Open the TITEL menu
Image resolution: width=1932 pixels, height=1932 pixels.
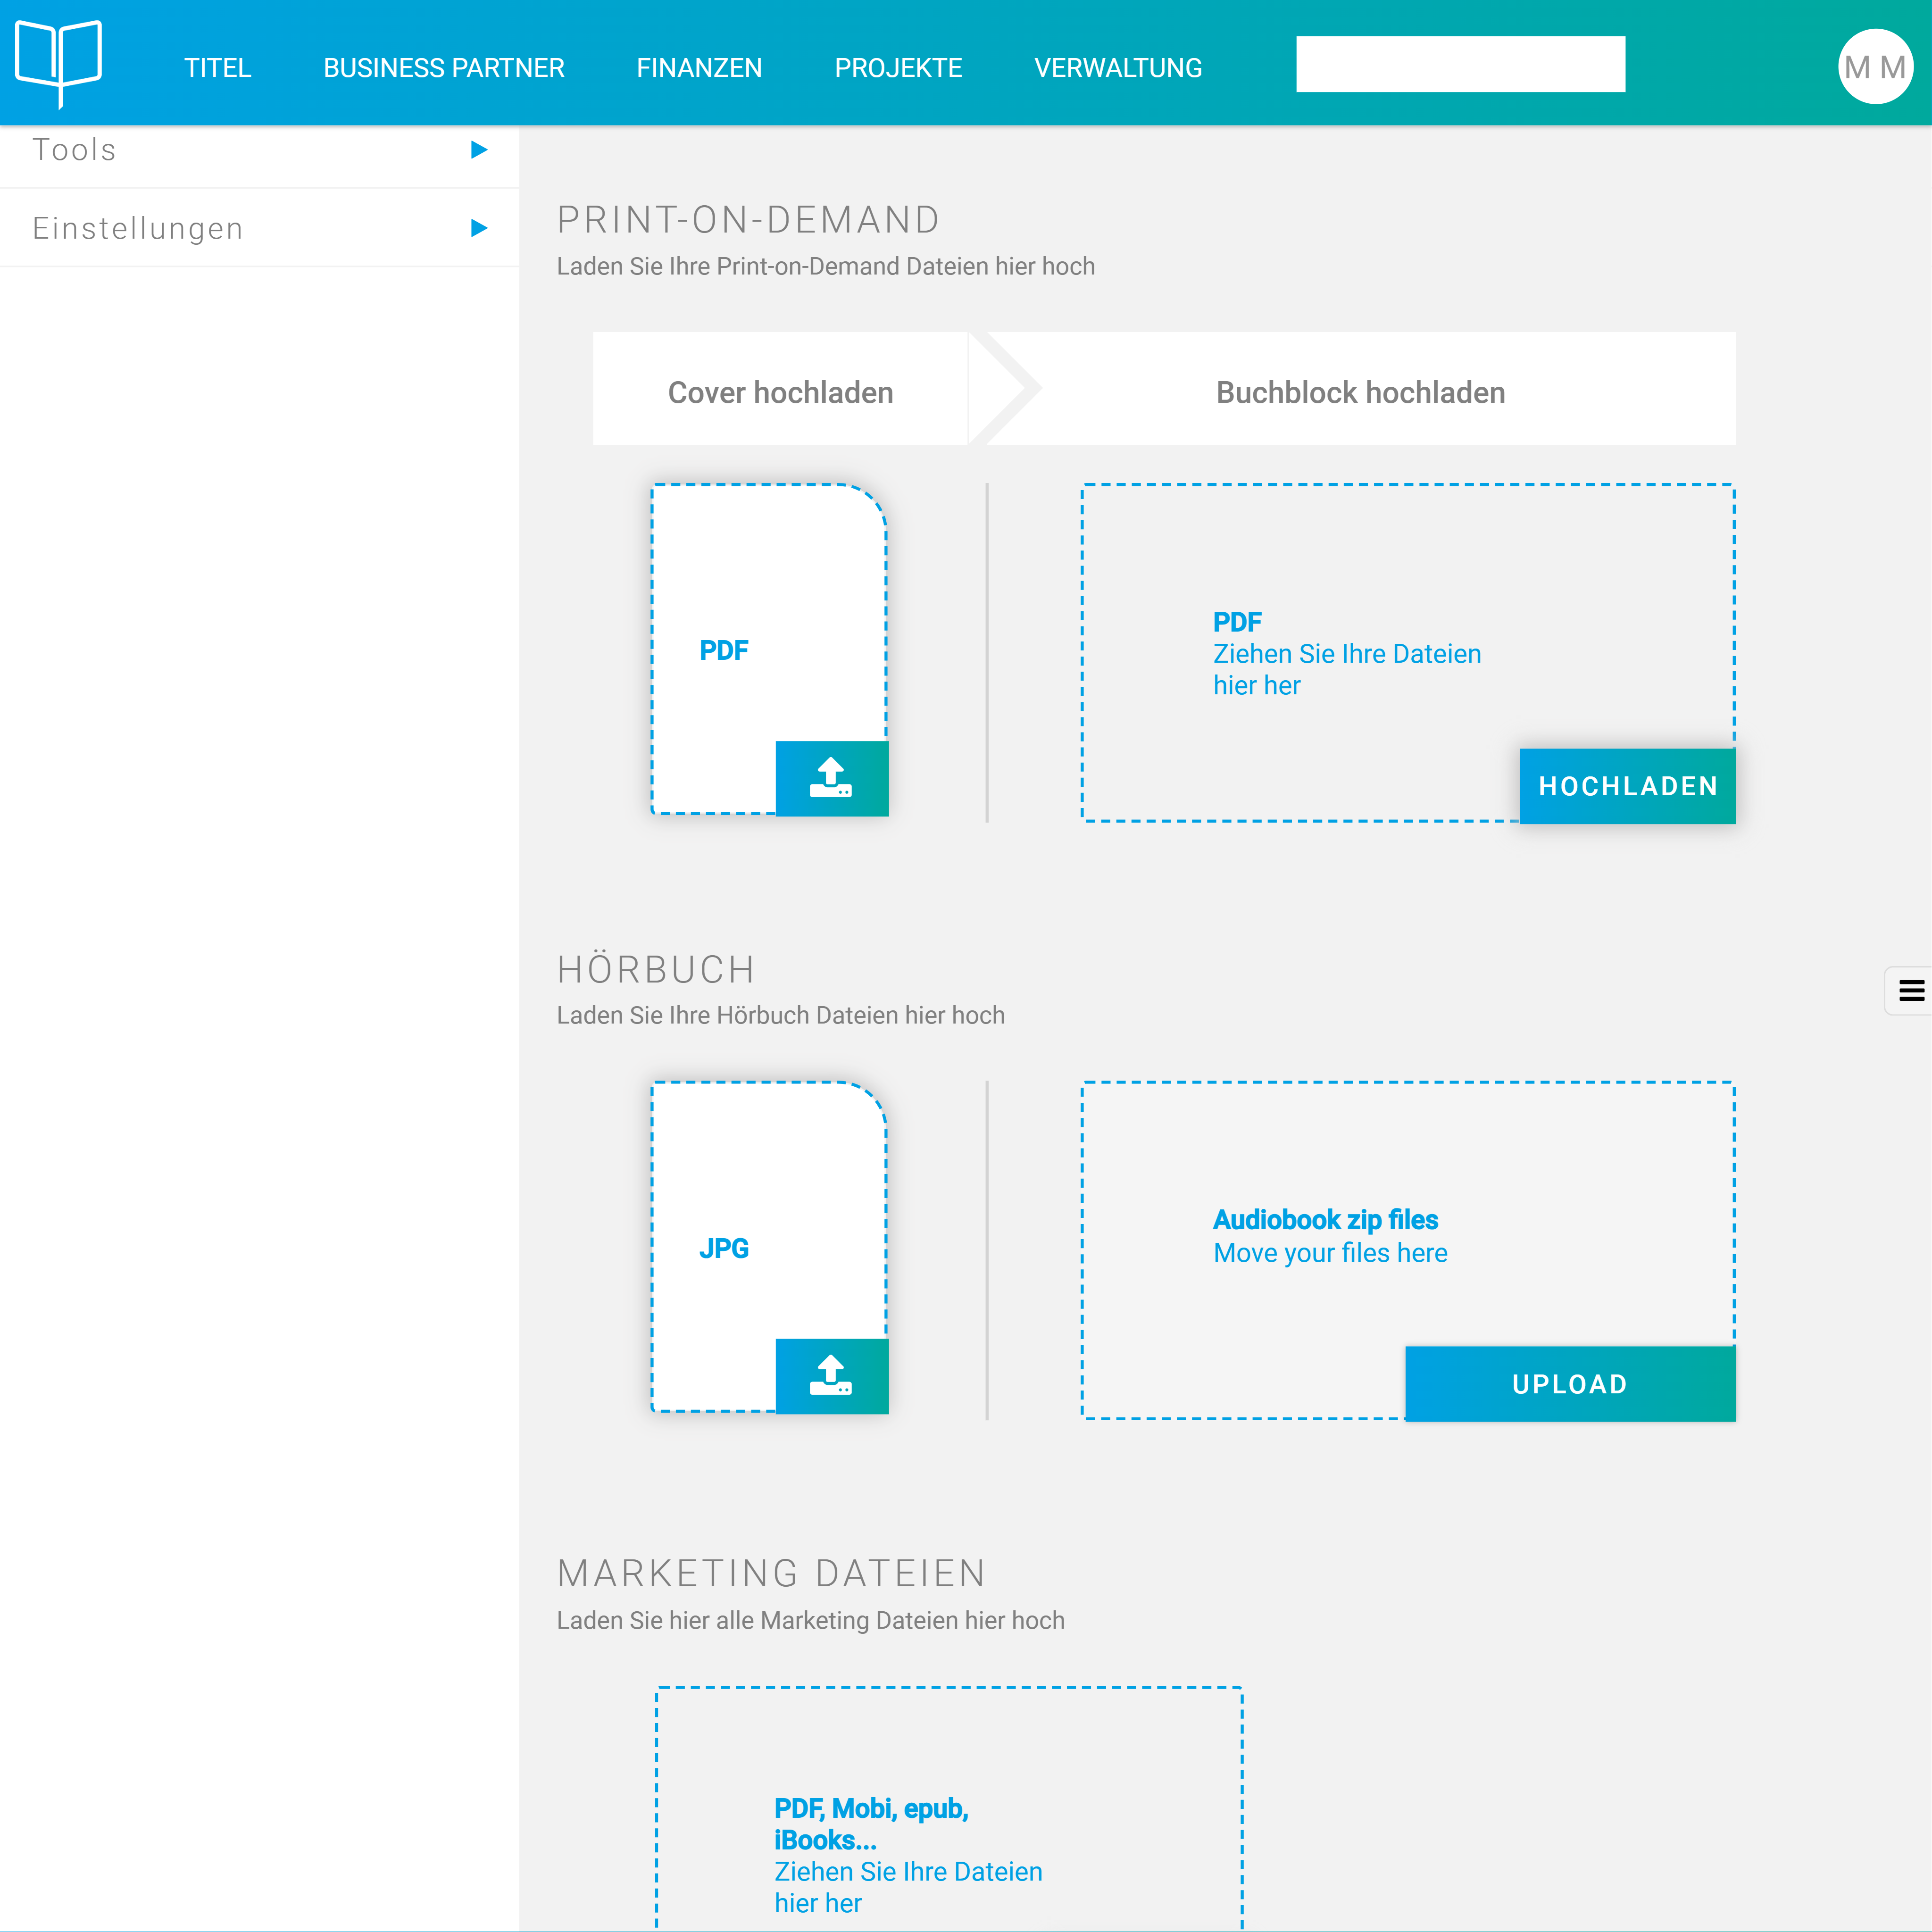click(217, 68)
